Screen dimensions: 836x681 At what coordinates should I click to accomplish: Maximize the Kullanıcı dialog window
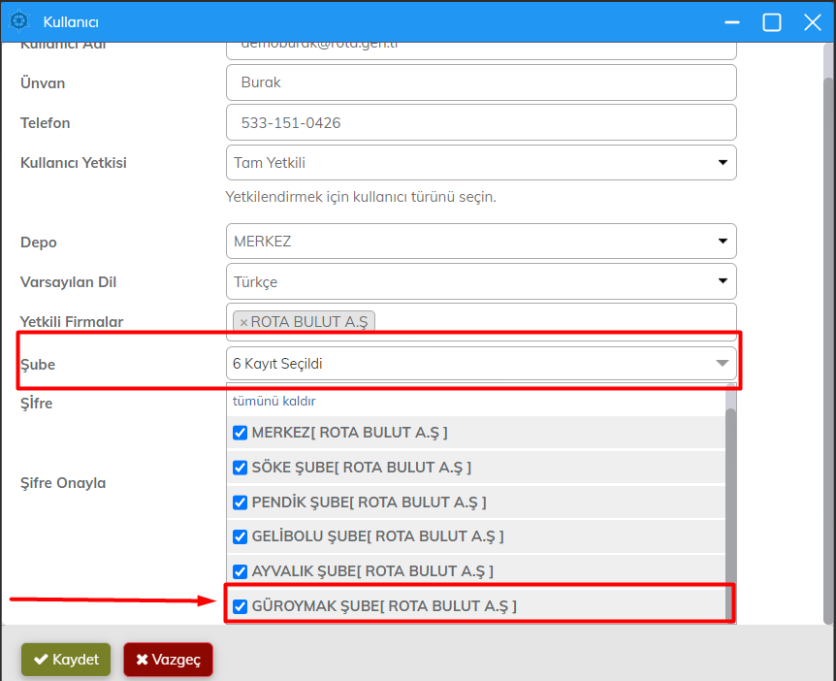tap(772, 22)
